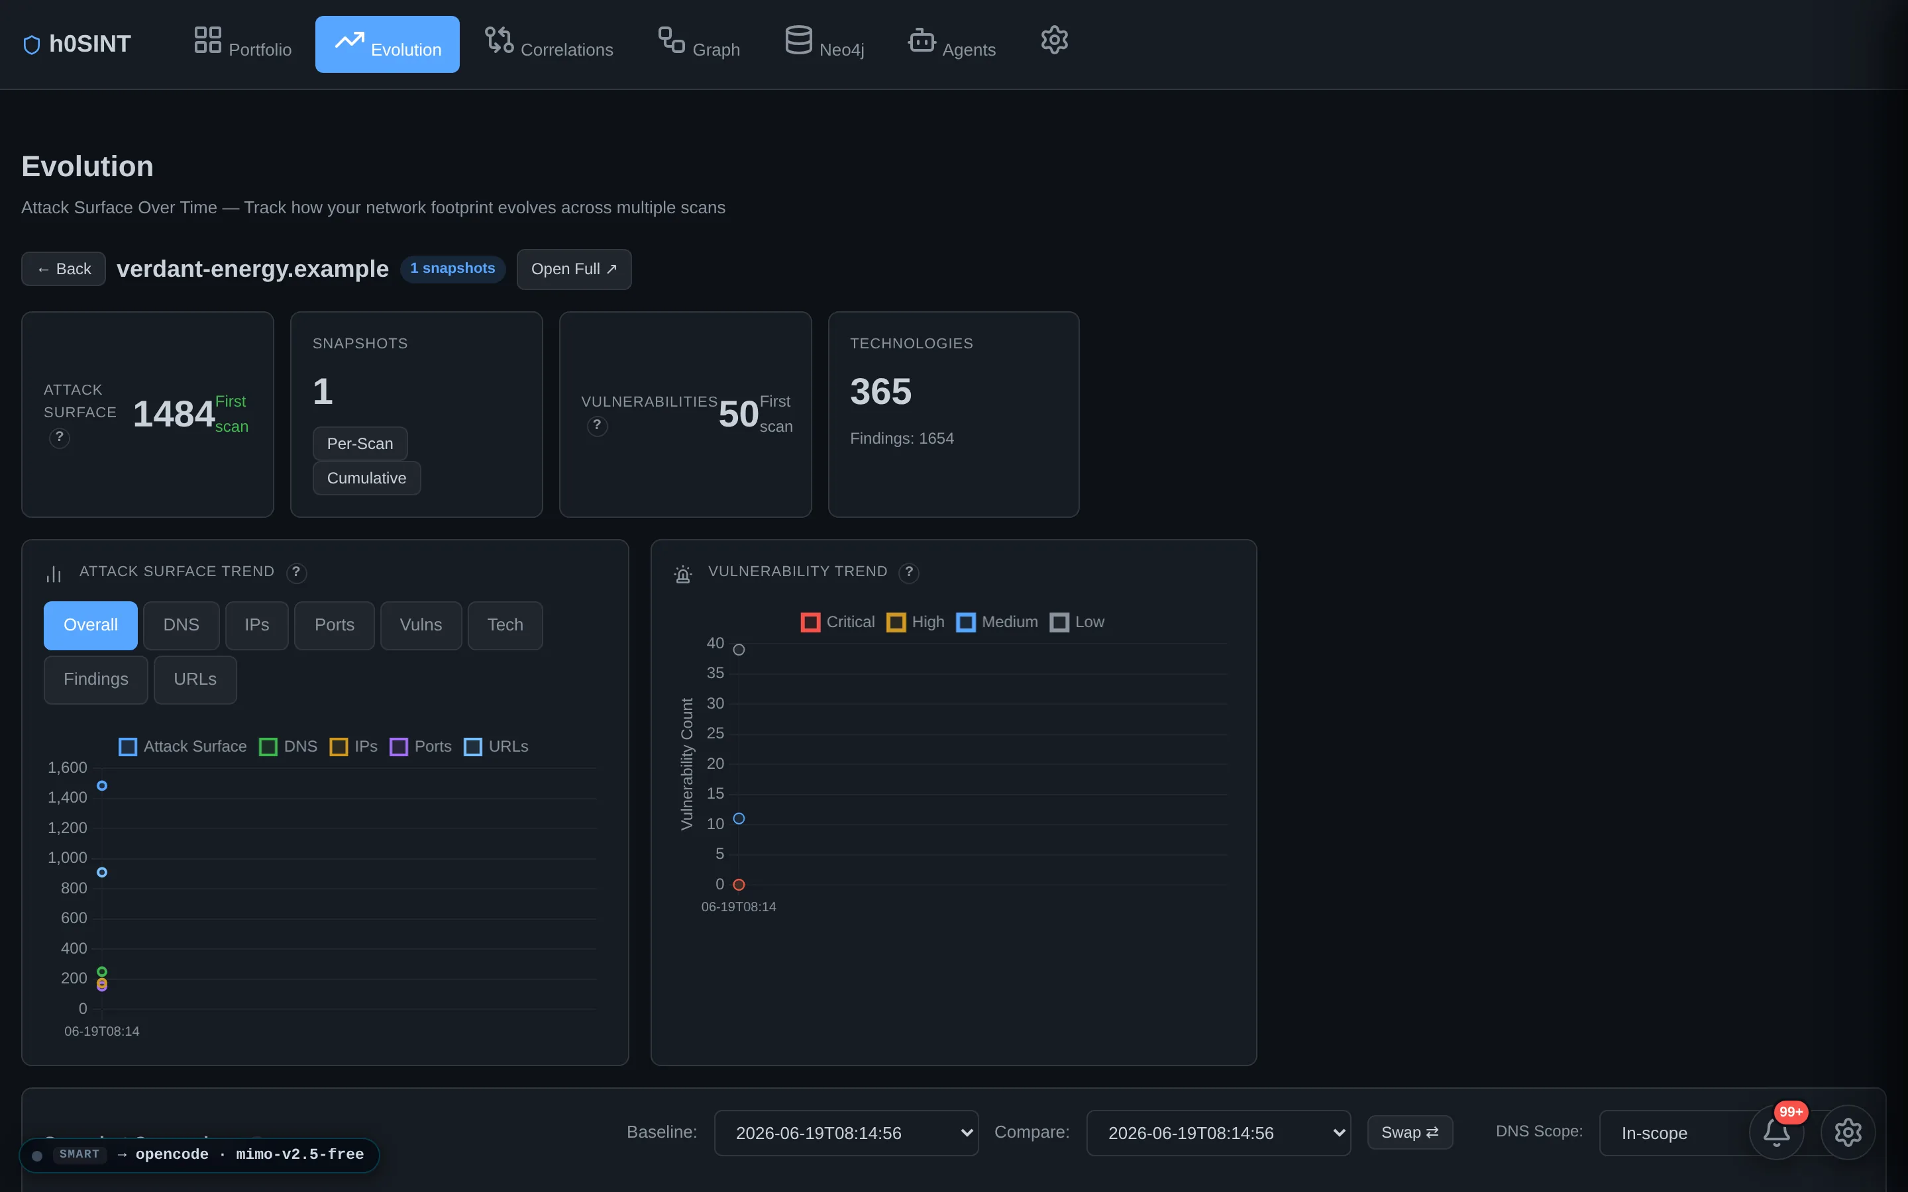Go to the Correlations tab
This screenshot has width=1908, height=1192.
click(x=549, y=44)
